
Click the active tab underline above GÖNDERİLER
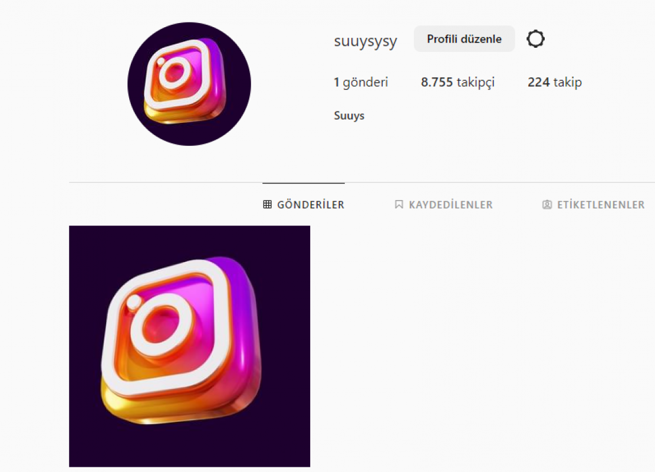pos(304,183)
